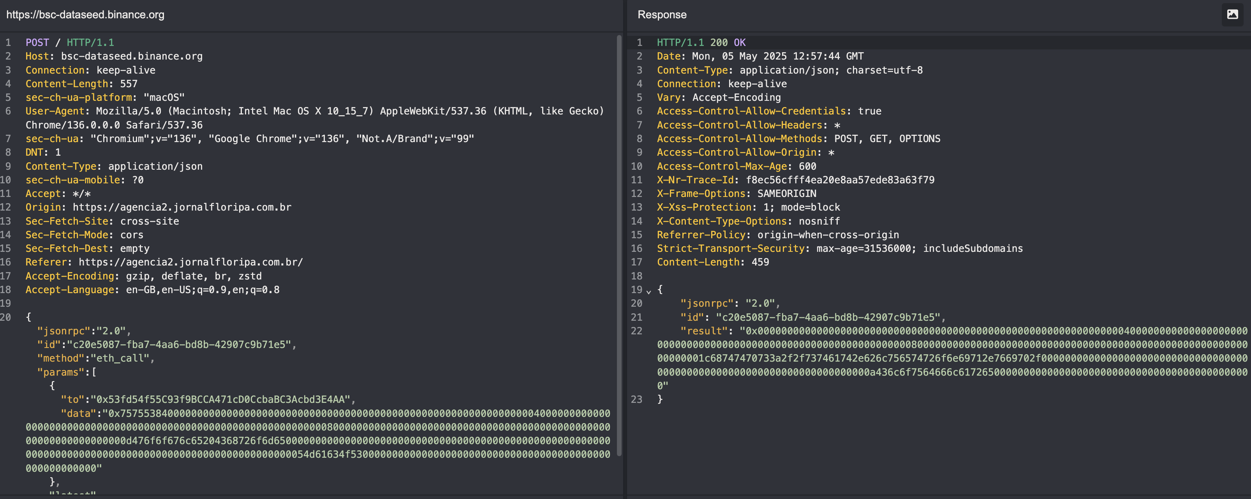The width and height of the screenshot is (1251, 499).
Task: Click X-Frame-Options: SAMEORIGIN
Action: pyautogui.click(x=737, y=193)
